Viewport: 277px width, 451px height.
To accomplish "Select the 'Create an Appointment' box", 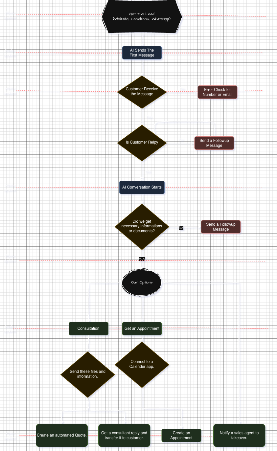I will pyautogui.click(x=181, y=436).
